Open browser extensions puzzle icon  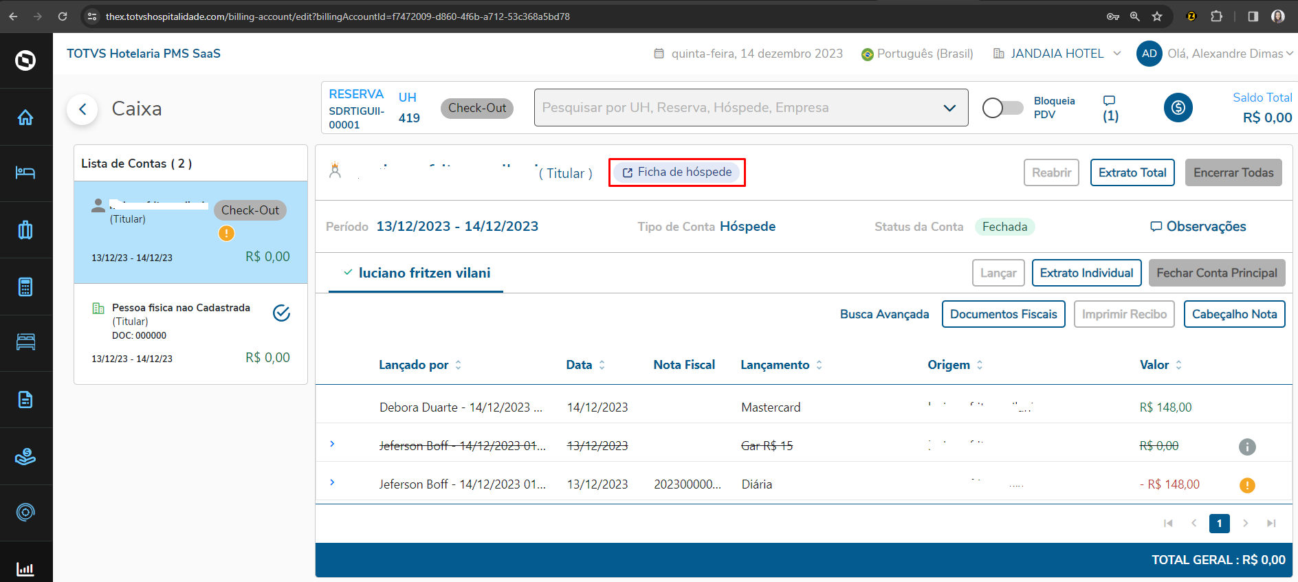tap(1216, 16)
